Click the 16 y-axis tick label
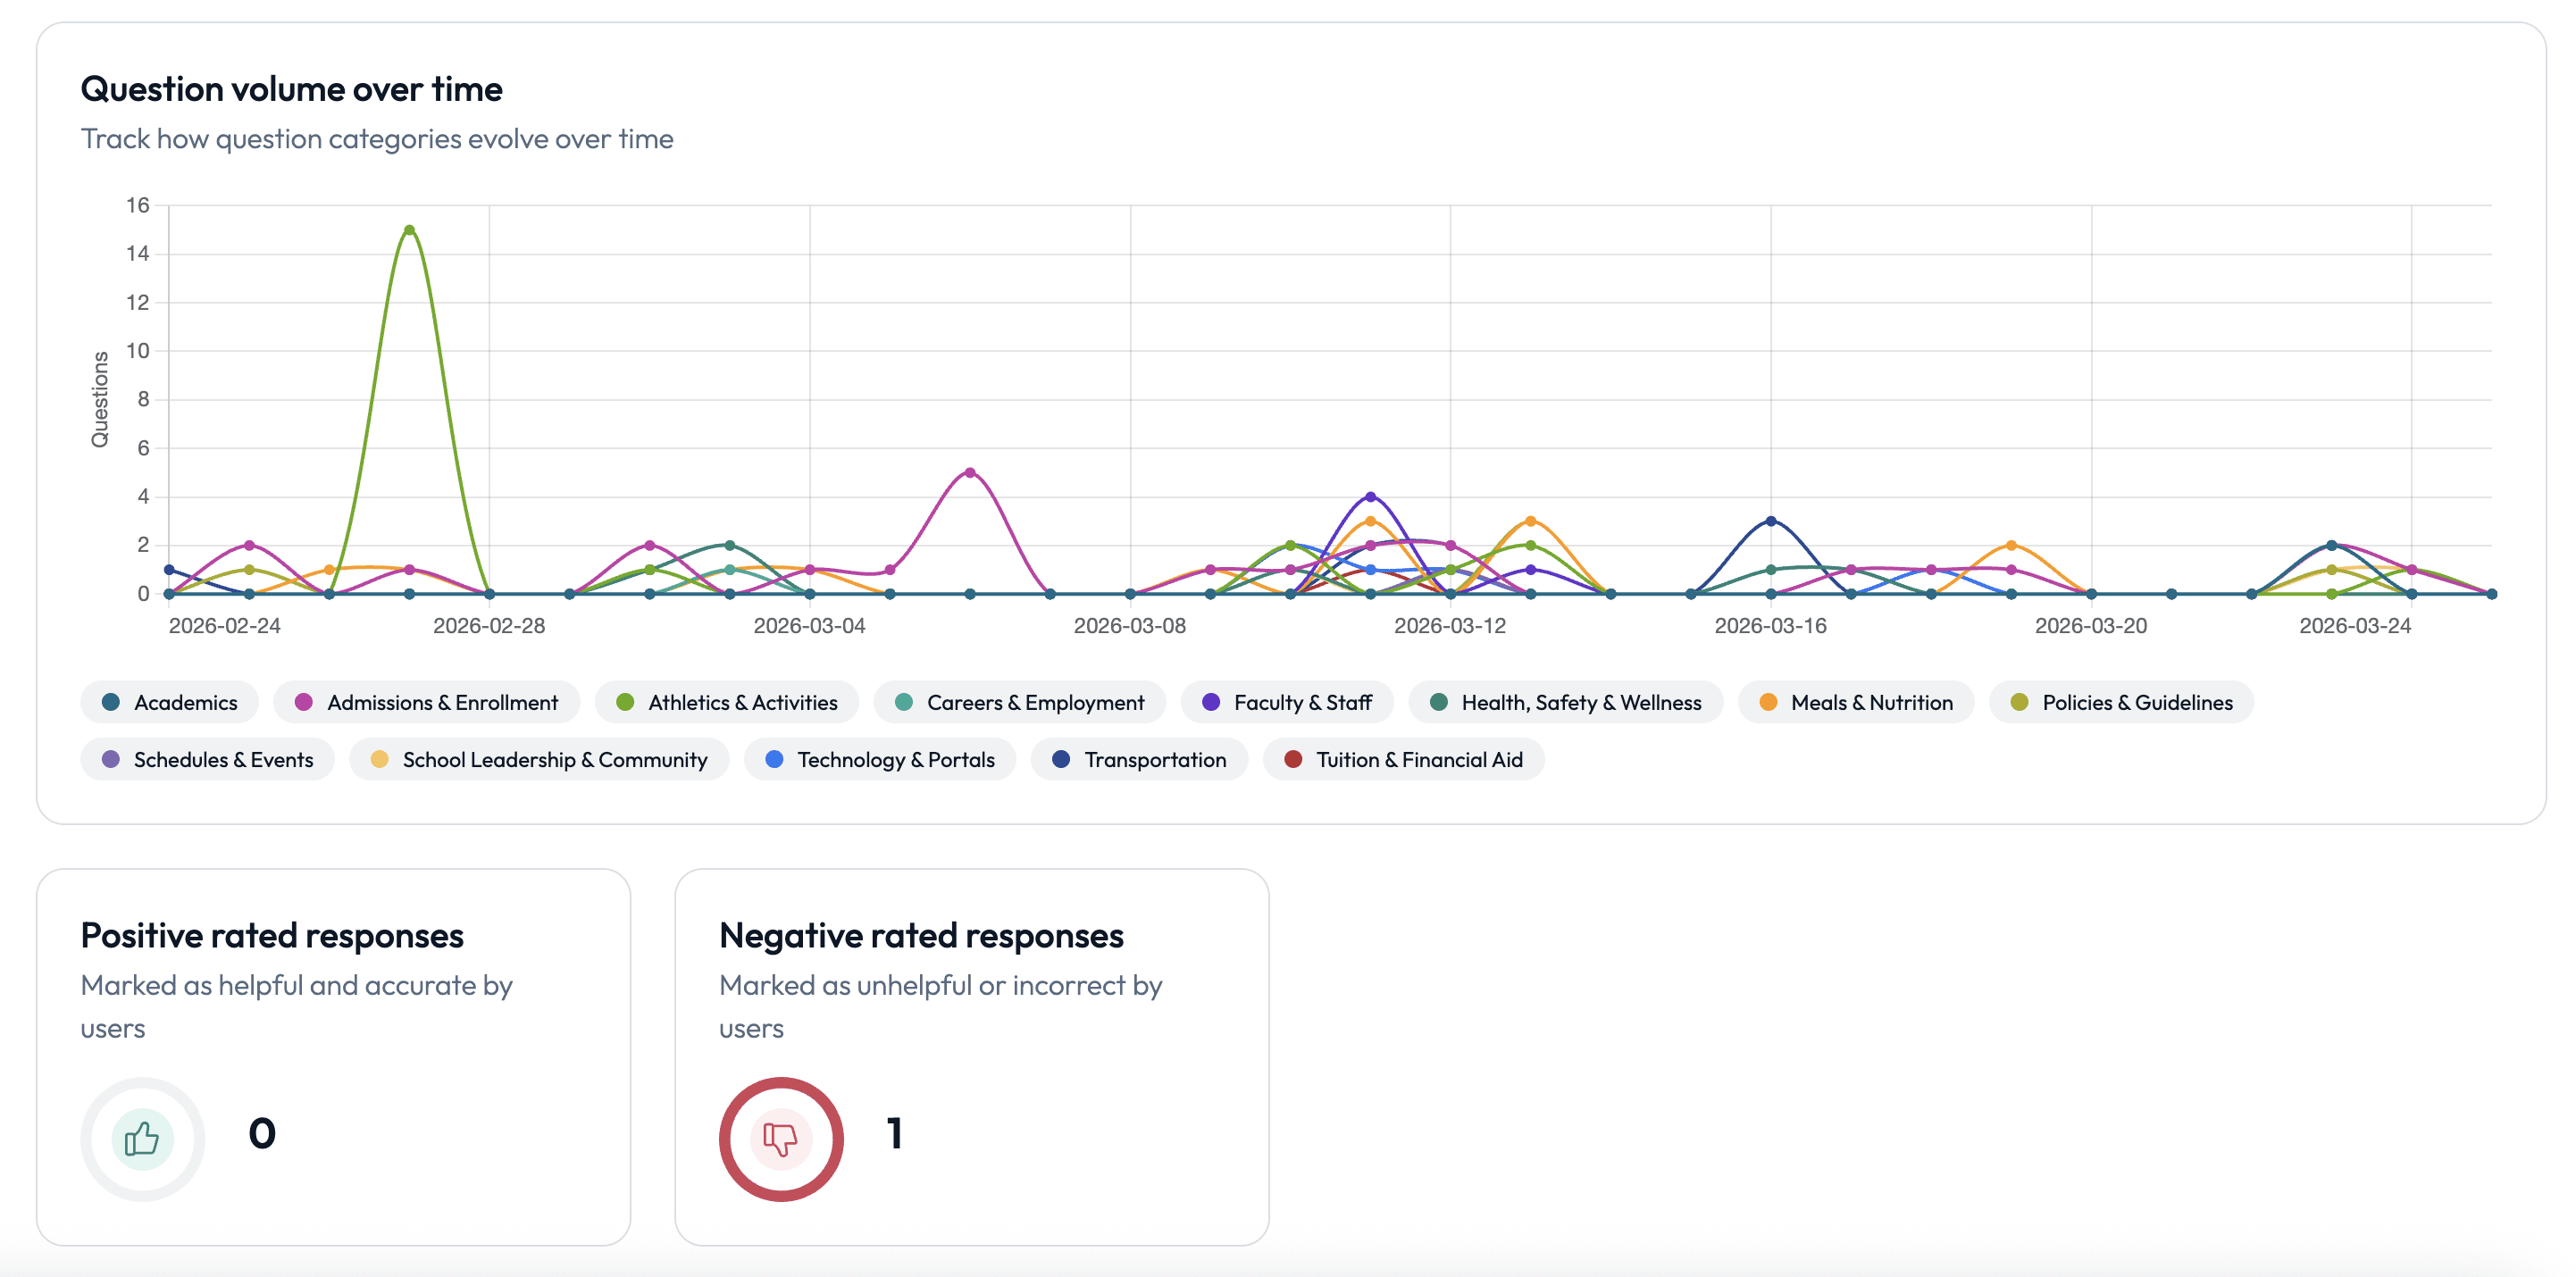Viewport: 2576px width, 1277px height. coord(138,205)
